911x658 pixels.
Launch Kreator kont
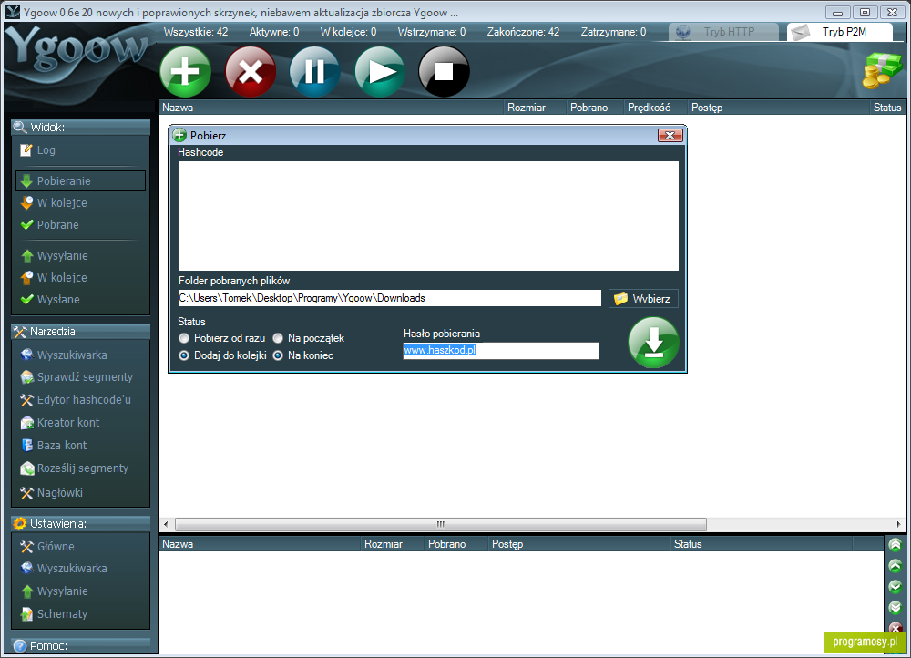(x=59, y=423)
